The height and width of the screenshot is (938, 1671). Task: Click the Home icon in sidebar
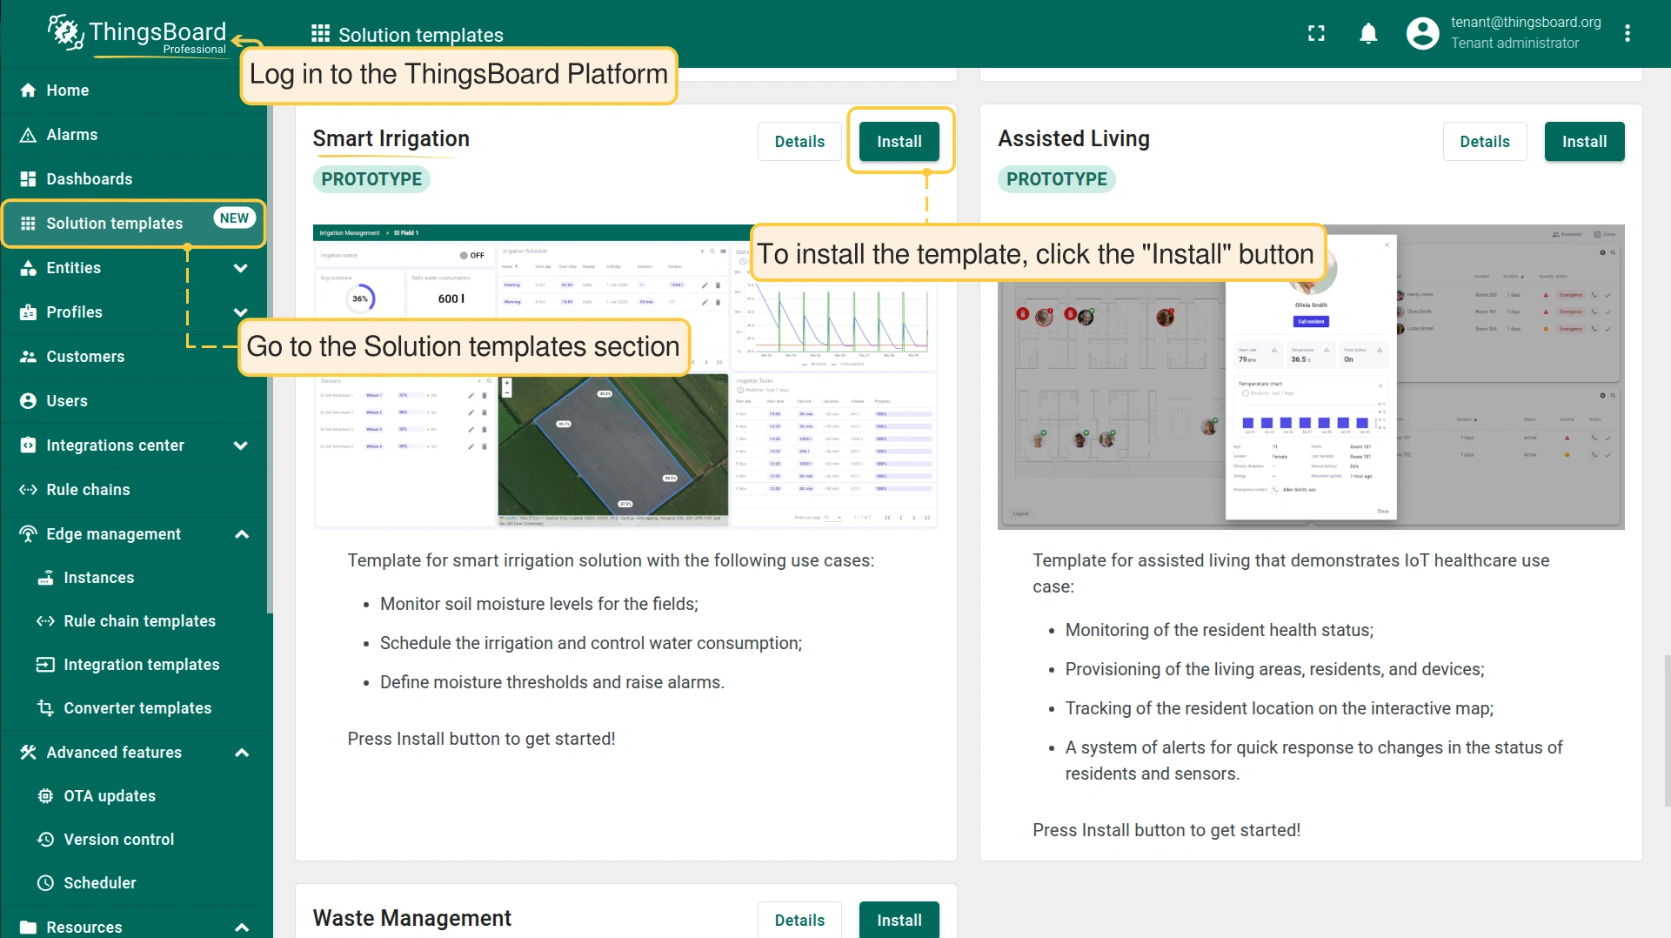click(28, 90)
